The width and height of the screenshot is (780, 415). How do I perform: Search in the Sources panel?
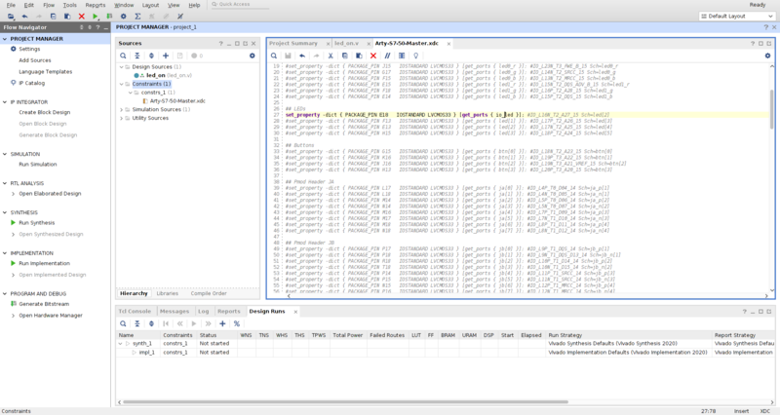tap(123, 56)
